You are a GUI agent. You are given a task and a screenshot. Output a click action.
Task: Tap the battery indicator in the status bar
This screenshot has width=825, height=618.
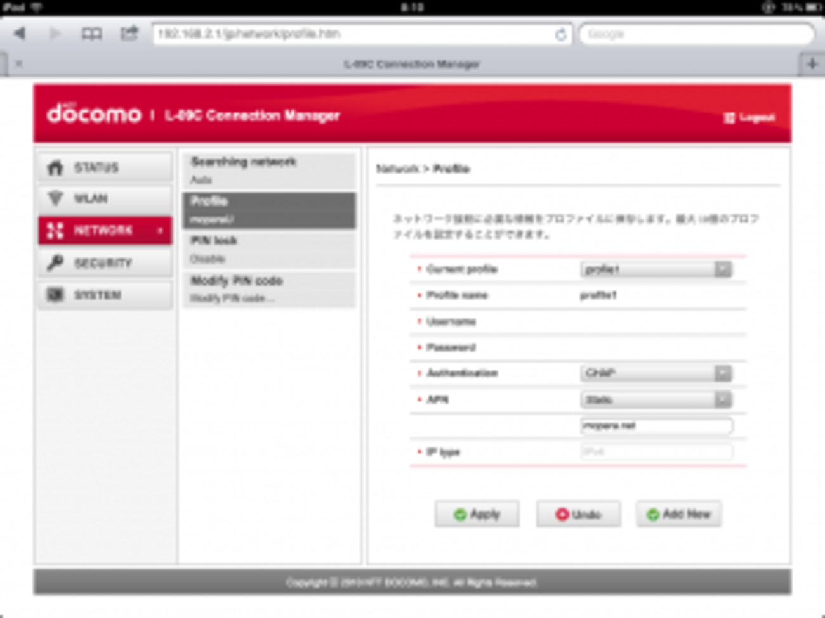(814, 8)
